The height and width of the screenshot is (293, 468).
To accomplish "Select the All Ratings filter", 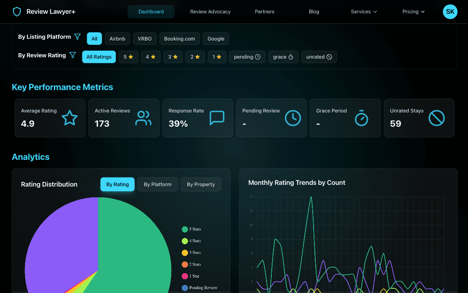I will [99, 57].
